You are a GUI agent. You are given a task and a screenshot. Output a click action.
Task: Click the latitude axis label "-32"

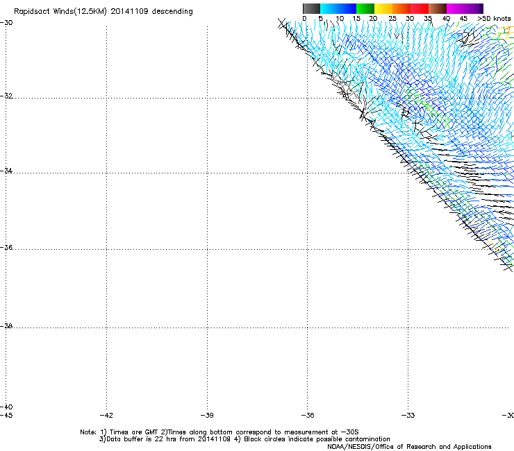click(6, 96)
